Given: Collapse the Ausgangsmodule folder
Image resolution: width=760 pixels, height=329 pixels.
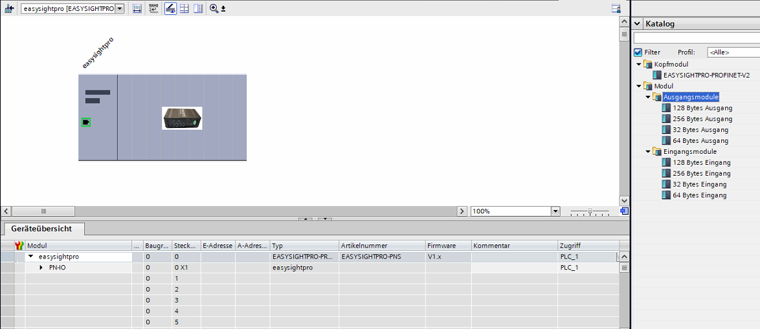Looking at the screenshot, I should (649, 97).
